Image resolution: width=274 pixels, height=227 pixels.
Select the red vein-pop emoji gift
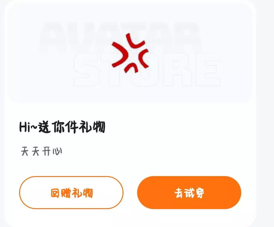tap(130, 53)
